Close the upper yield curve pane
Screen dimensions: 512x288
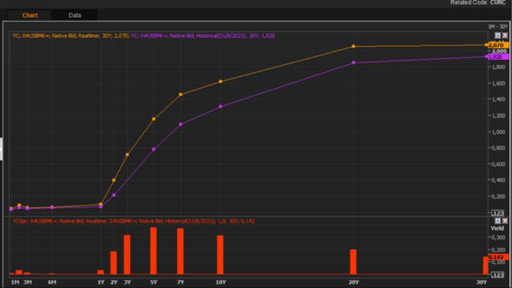tap(505, 35)
